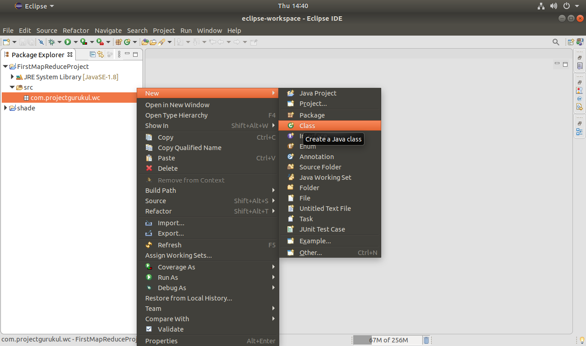Viewport: 586px width, 346px height.
Task: Open the New wizard dropdown arrow
Action: tap(14, 42)
